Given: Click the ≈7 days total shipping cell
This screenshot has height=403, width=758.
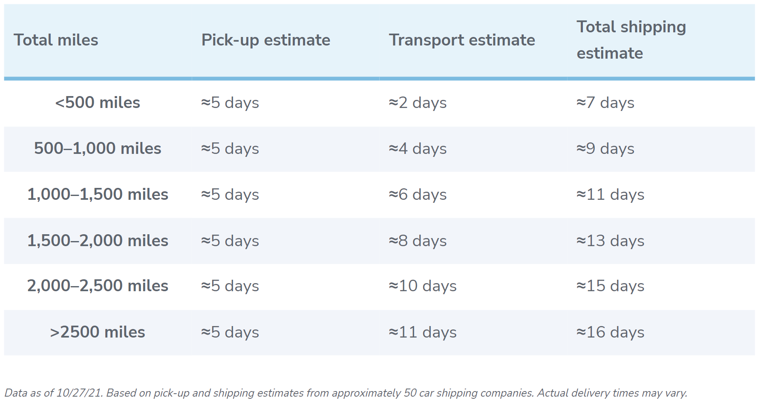Looking at the screenshot, I should [605, 103].
